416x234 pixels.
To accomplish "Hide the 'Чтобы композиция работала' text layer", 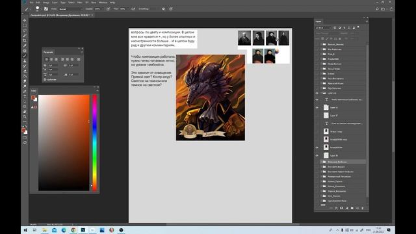I will 317,99.
